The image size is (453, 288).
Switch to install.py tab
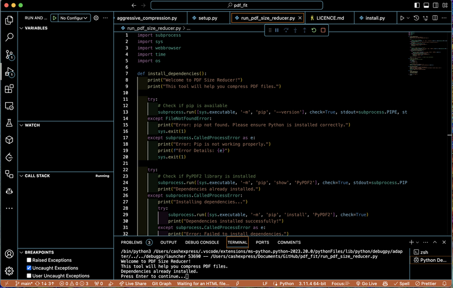tap(375, 18)
